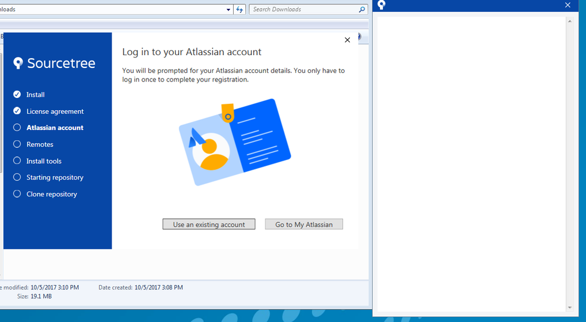Click the Log in to your Atlassian account heading

coord(192,52)
